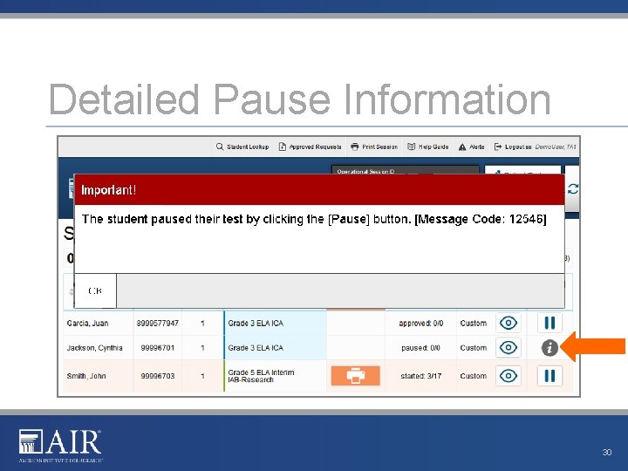Click the orange print button for Smith, John

point(355,376)
